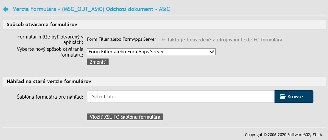The width and height of the screenshot is (328, 140).
Task: Click the gray arrow beside the source-text hint
Action: pos(164,39)
